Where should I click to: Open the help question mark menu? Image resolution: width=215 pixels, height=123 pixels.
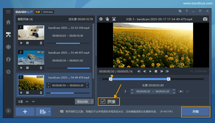point(187,11)
